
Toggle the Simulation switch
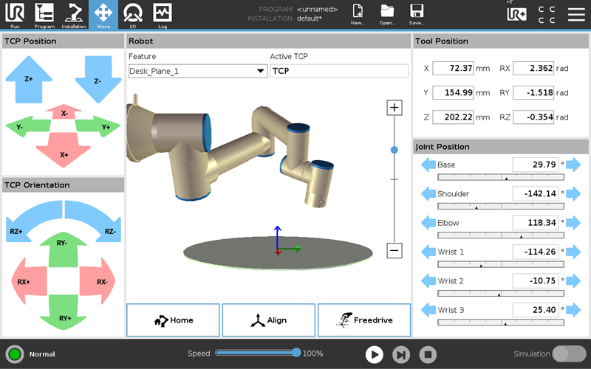click(569, 354)
